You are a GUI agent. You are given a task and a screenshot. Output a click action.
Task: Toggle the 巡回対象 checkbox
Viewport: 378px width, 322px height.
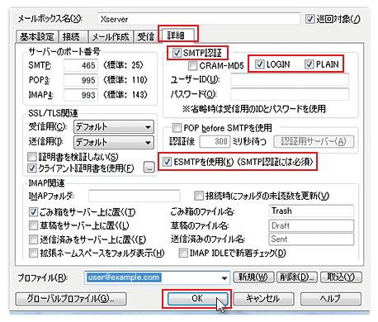coord(309,19)
